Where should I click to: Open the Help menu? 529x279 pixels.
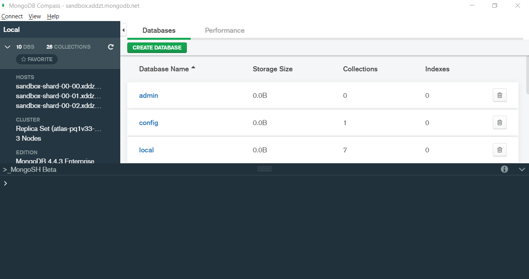[x=53, y=16]
